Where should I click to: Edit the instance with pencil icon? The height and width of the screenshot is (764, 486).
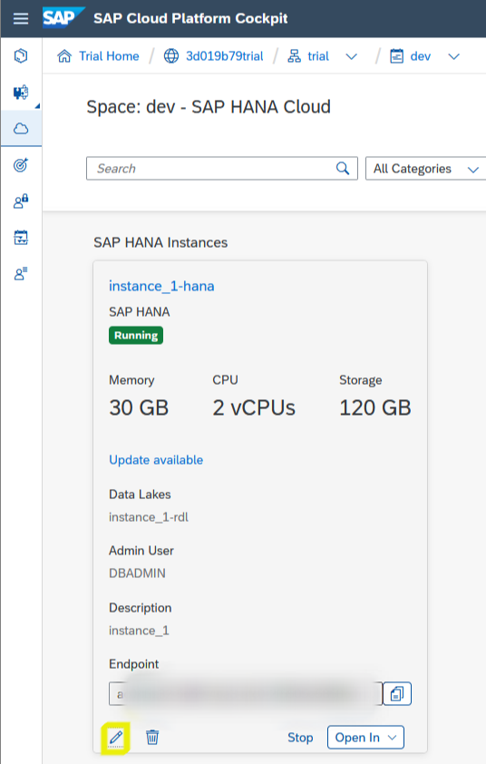(116, 737)
